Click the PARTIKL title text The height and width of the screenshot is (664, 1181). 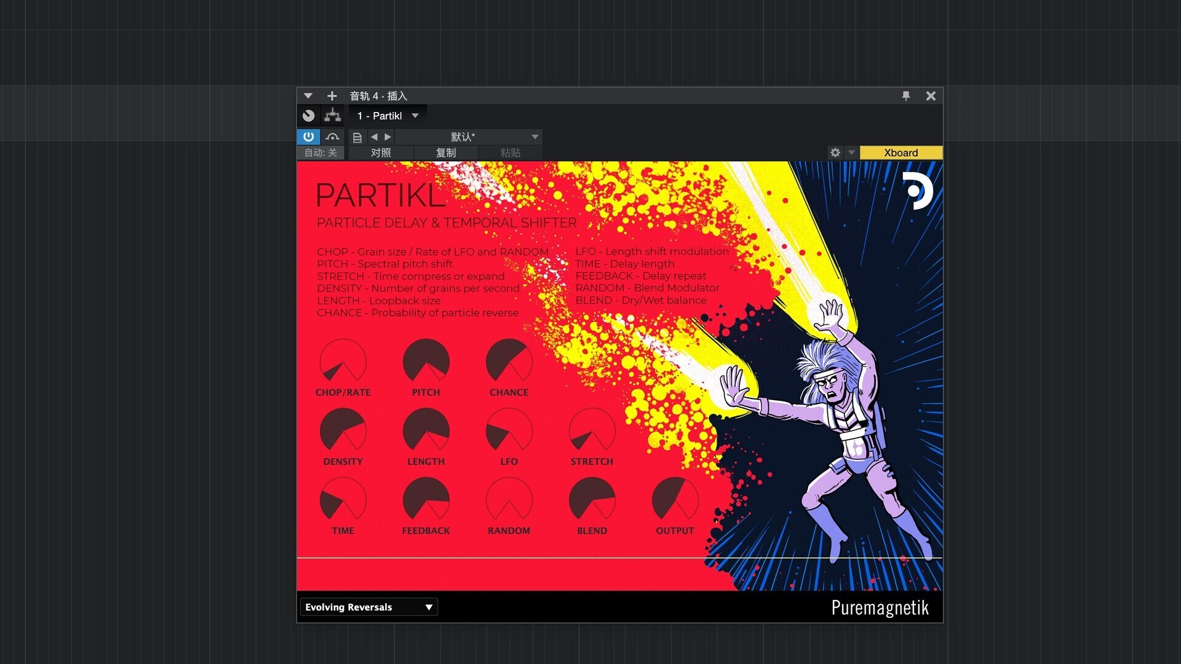point(381,196)
